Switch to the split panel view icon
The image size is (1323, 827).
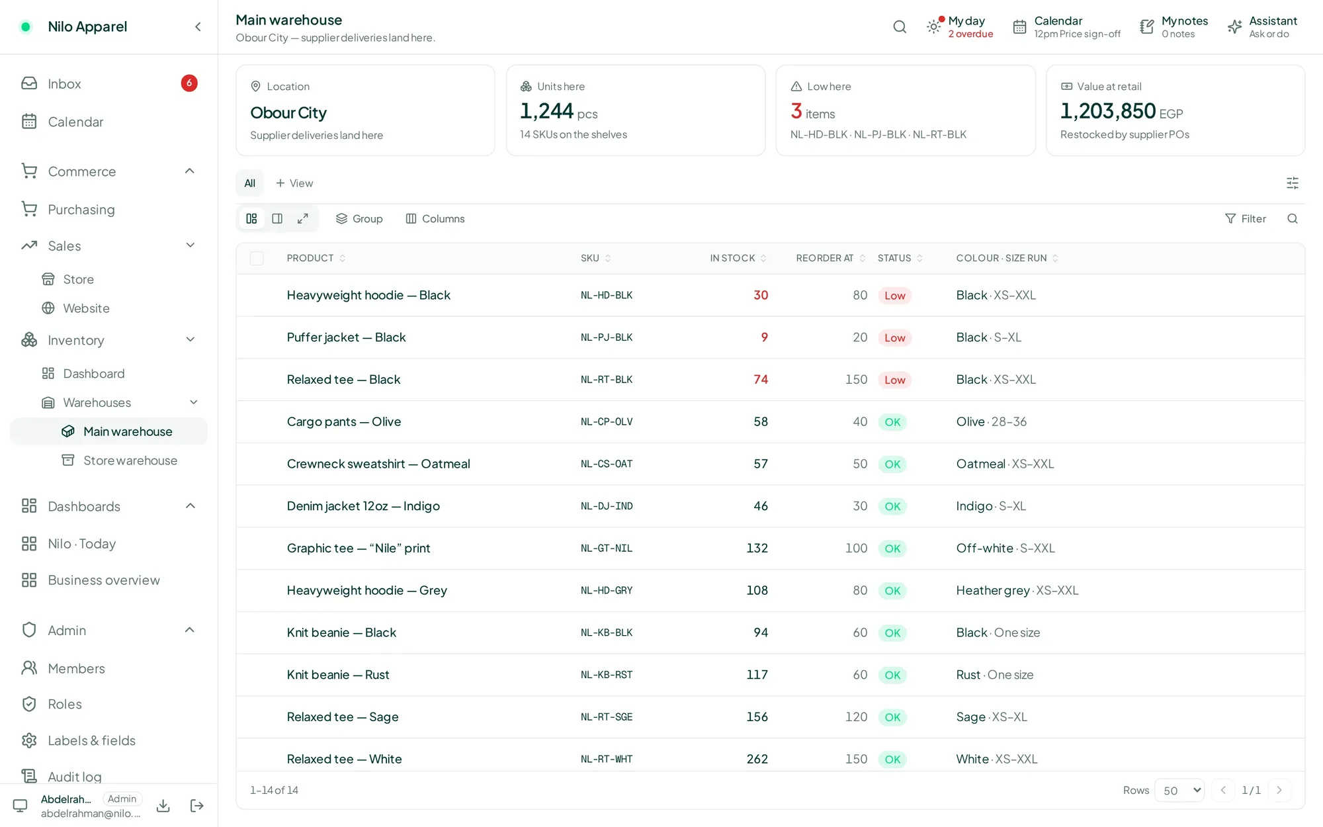277,218
